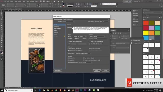Enable Bookmarks checkbox under Include
The image size is (163, 92).
pyautogui.click(x=68, y=58)
